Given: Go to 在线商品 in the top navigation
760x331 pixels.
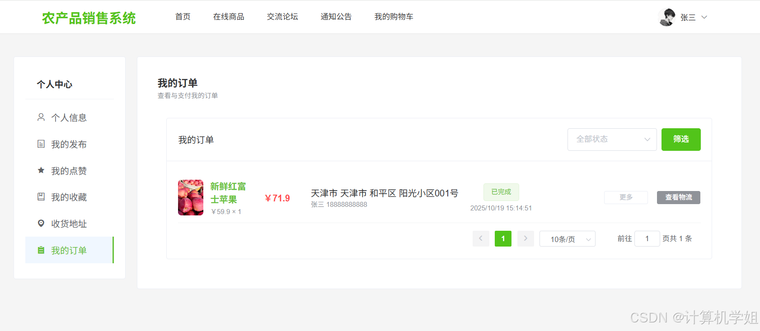Looking at the screenshot, I should [x=229, y=17].
